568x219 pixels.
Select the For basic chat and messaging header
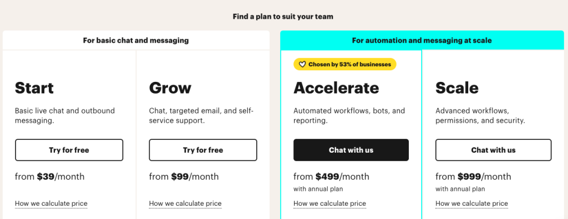click(136, 40)
